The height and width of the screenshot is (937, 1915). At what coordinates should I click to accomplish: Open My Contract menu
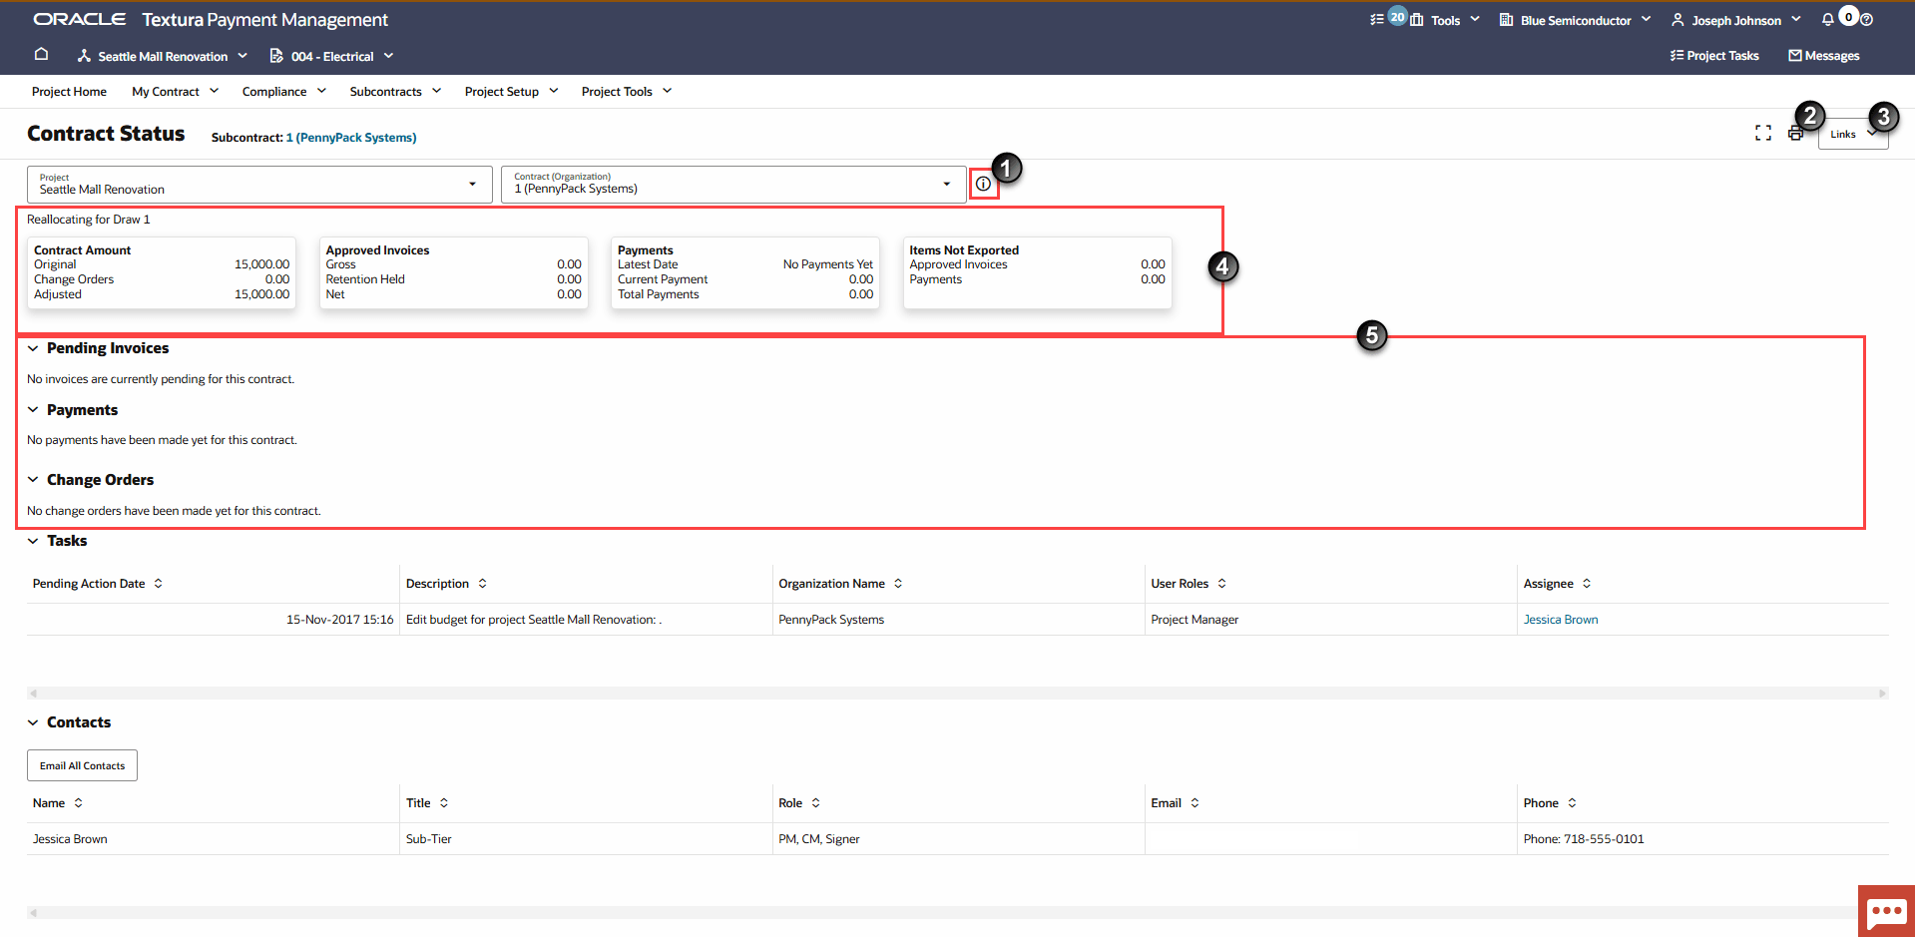tap(175, 92)
